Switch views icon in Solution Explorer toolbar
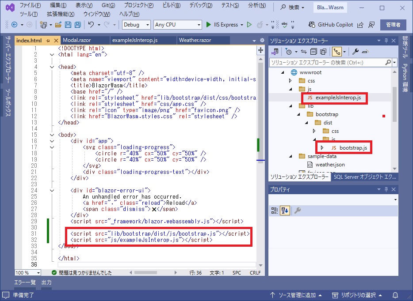413x301 pixels. 275,52
